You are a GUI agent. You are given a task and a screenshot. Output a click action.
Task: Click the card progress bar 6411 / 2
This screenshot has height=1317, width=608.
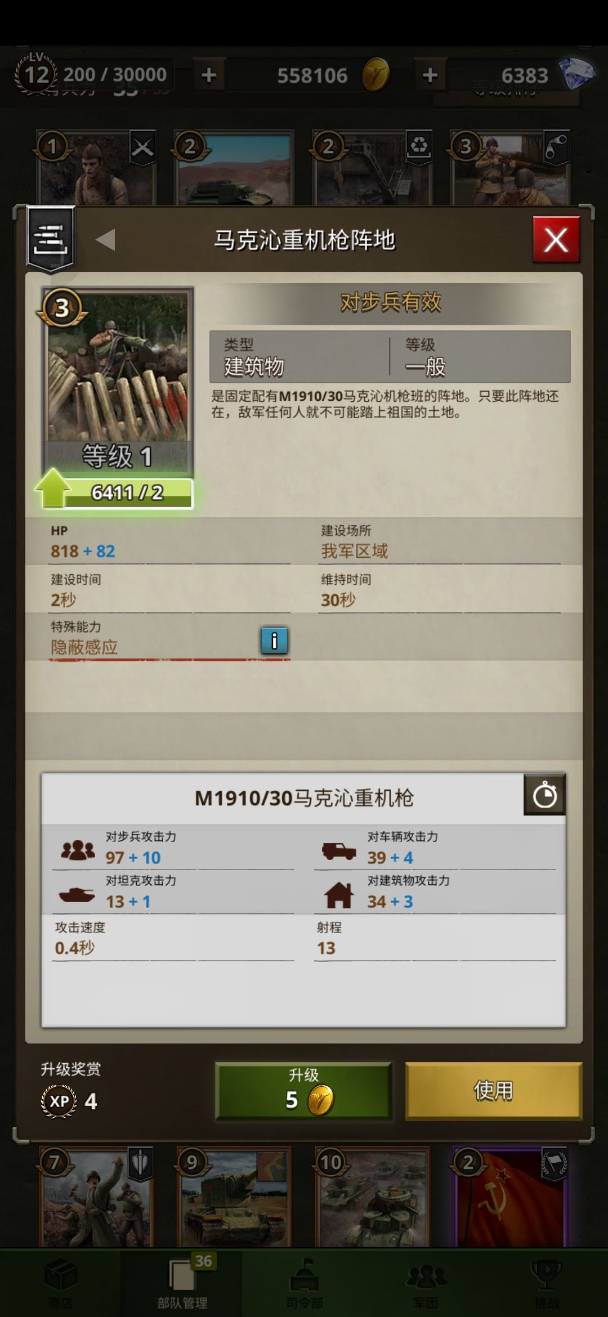127,493
